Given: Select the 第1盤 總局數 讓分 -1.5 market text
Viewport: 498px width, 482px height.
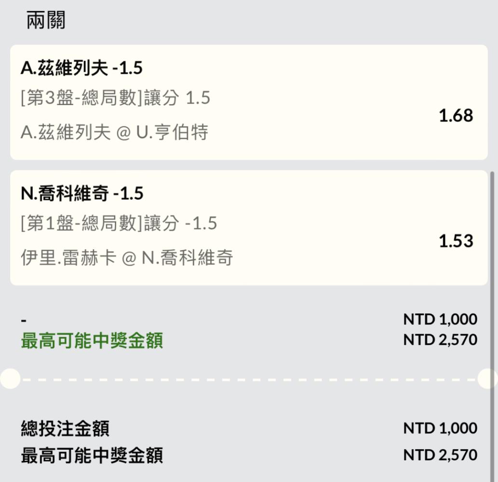Looking at the screenshot, I should click(119, 223).
